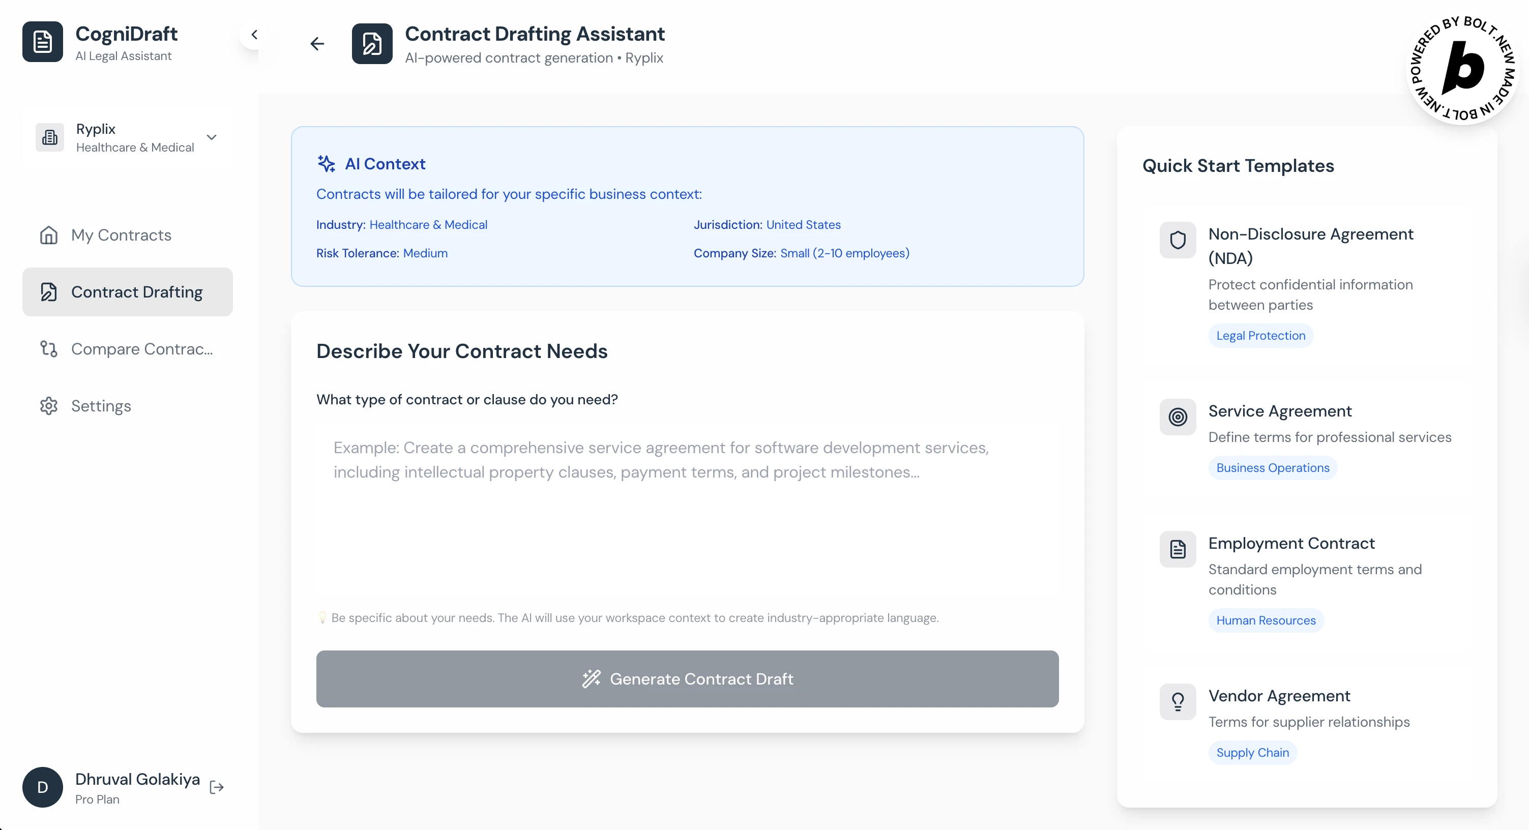1529x830 pixels.
Task: Click the document icon for Employment Contract
Action: 1178,549
